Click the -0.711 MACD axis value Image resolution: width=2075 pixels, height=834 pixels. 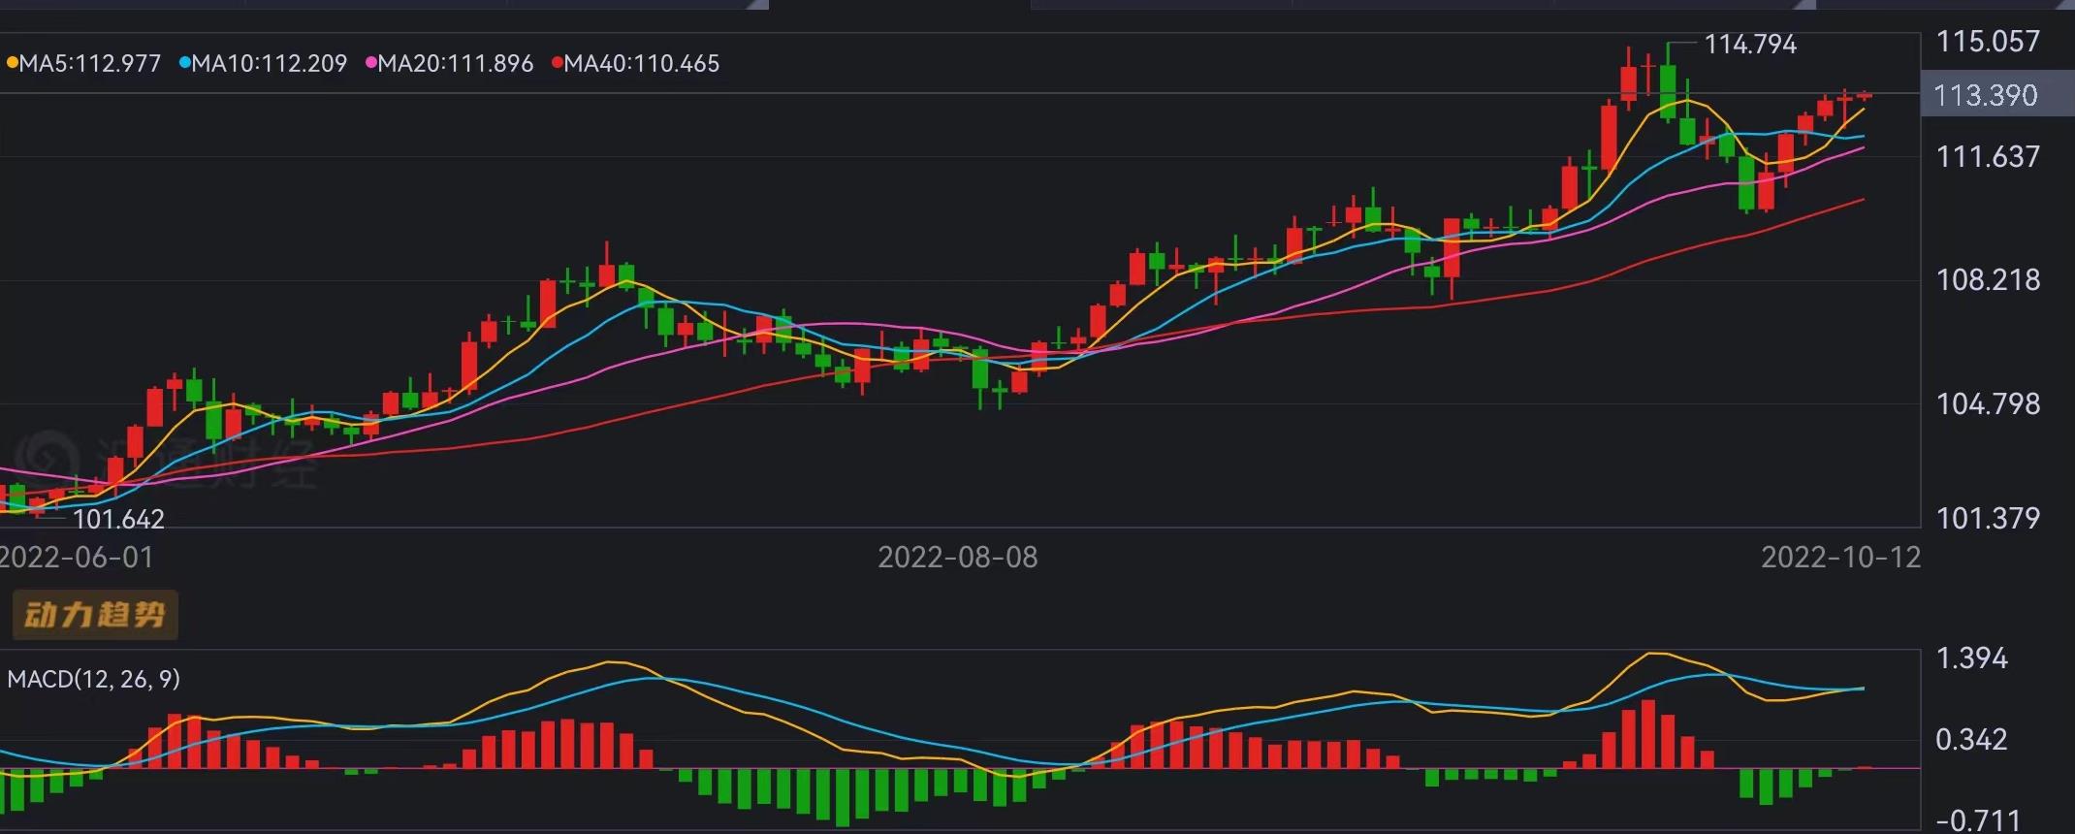point(1977,820)
